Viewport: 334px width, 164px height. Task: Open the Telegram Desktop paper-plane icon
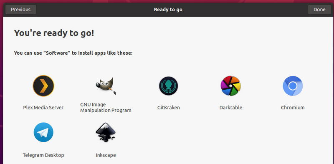tap(43, 132)
